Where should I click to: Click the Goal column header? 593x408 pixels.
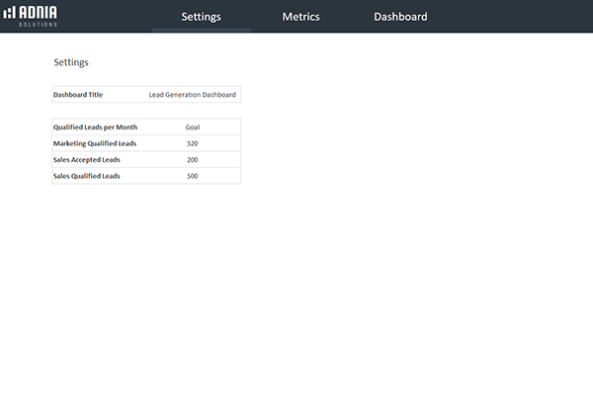192,127
